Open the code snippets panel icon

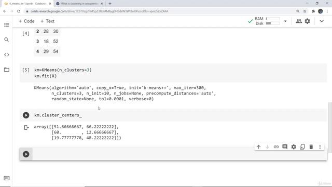7,55
